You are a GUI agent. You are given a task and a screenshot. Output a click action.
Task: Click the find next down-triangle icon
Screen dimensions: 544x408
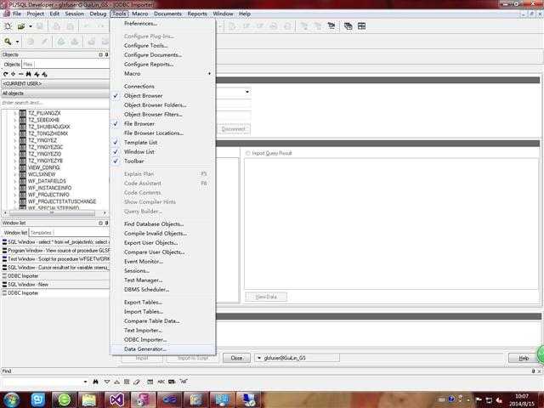pyautogui.click(x=107, y=382)
